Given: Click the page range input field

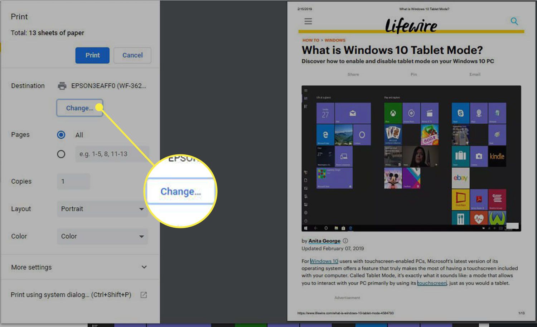Looking at the screenshot, I should 112,154.
